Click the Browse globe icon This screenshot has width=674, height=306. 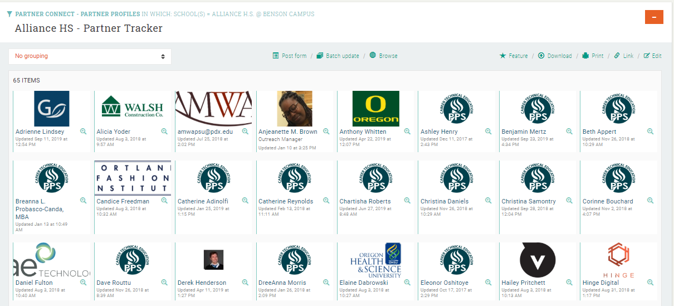click(x=373, y=56)
